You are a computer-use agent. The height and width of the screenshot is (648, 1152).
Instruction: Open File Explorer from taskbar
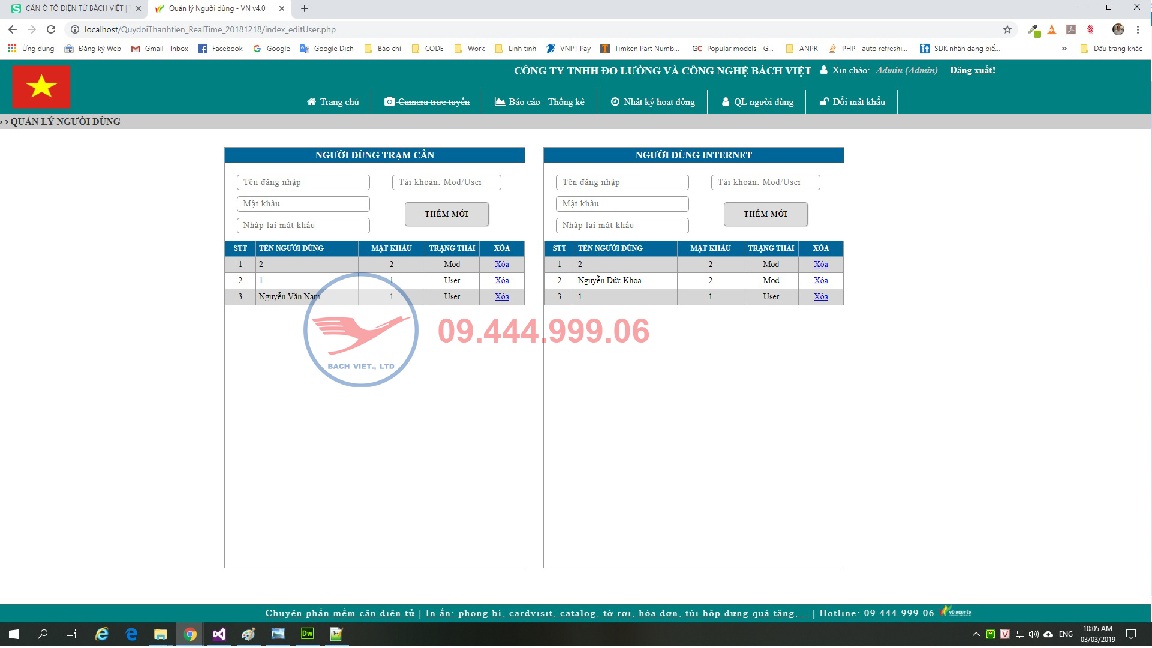[160, 634]
